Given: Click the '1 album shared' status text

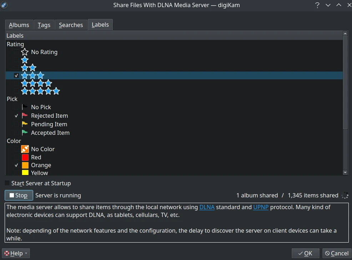Looking at the screenshot, I should pyautogui.click(x=257, y=195).
